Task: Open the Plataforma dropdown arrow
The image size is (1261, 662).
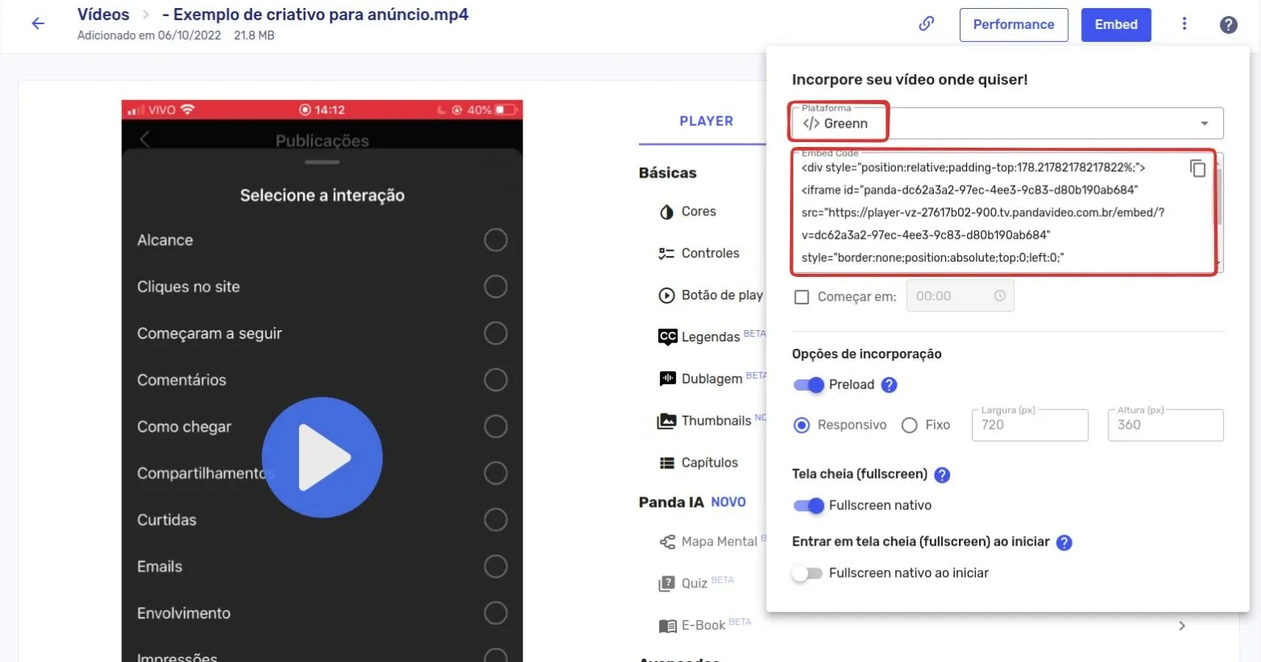Action: click(x=1204, y=124)
